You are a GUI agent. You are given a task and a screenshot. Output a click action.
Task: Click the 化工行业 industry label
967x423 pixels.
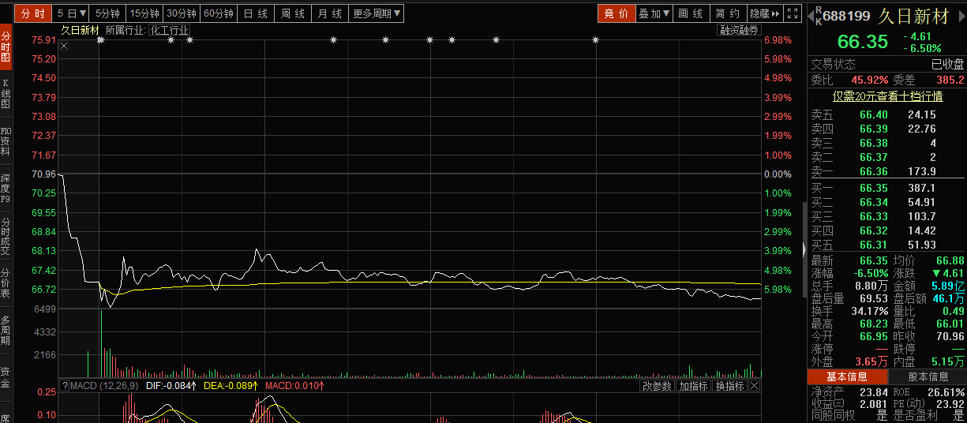pyautogui.click(x=169, y=30)
